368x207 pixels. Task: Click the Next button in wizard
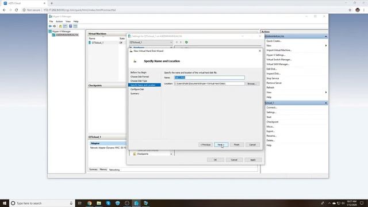[221, 144]
